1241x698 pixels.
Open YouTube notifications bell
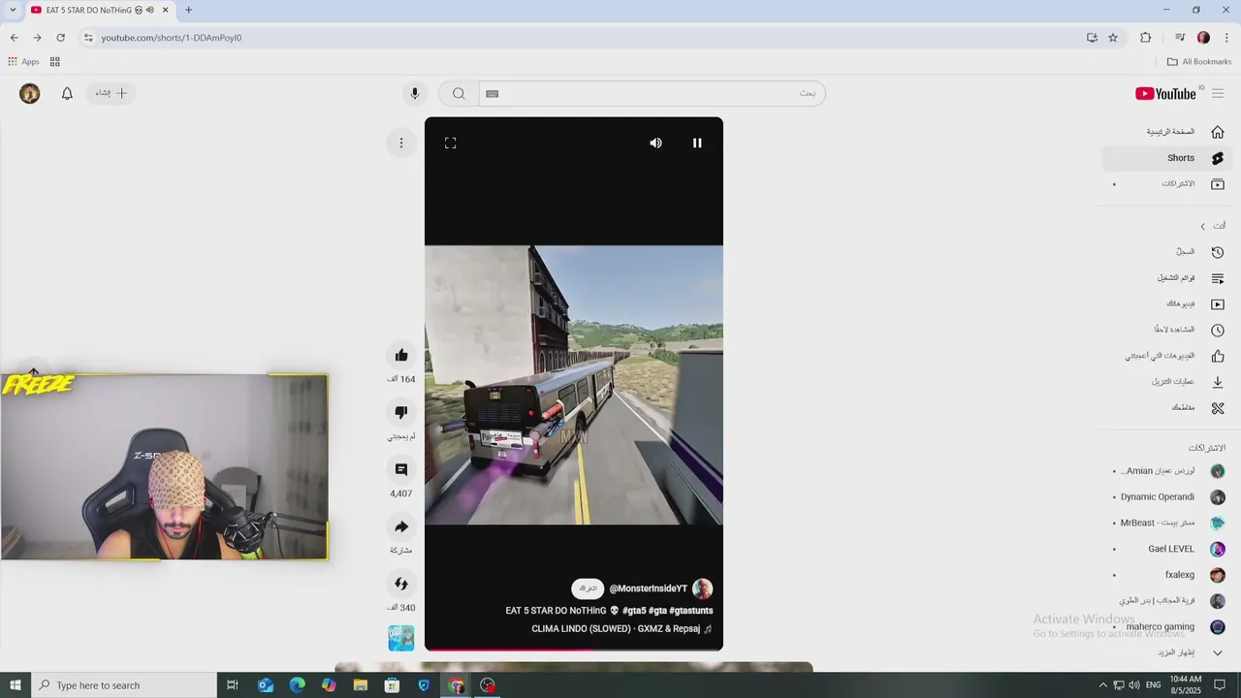tap(67, 93)
